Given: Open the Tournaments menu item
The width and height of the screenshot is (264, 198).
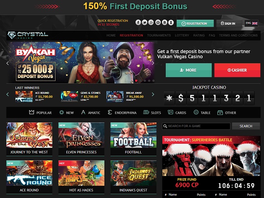Looking at the screenshot, I should [x=159, y=35].
